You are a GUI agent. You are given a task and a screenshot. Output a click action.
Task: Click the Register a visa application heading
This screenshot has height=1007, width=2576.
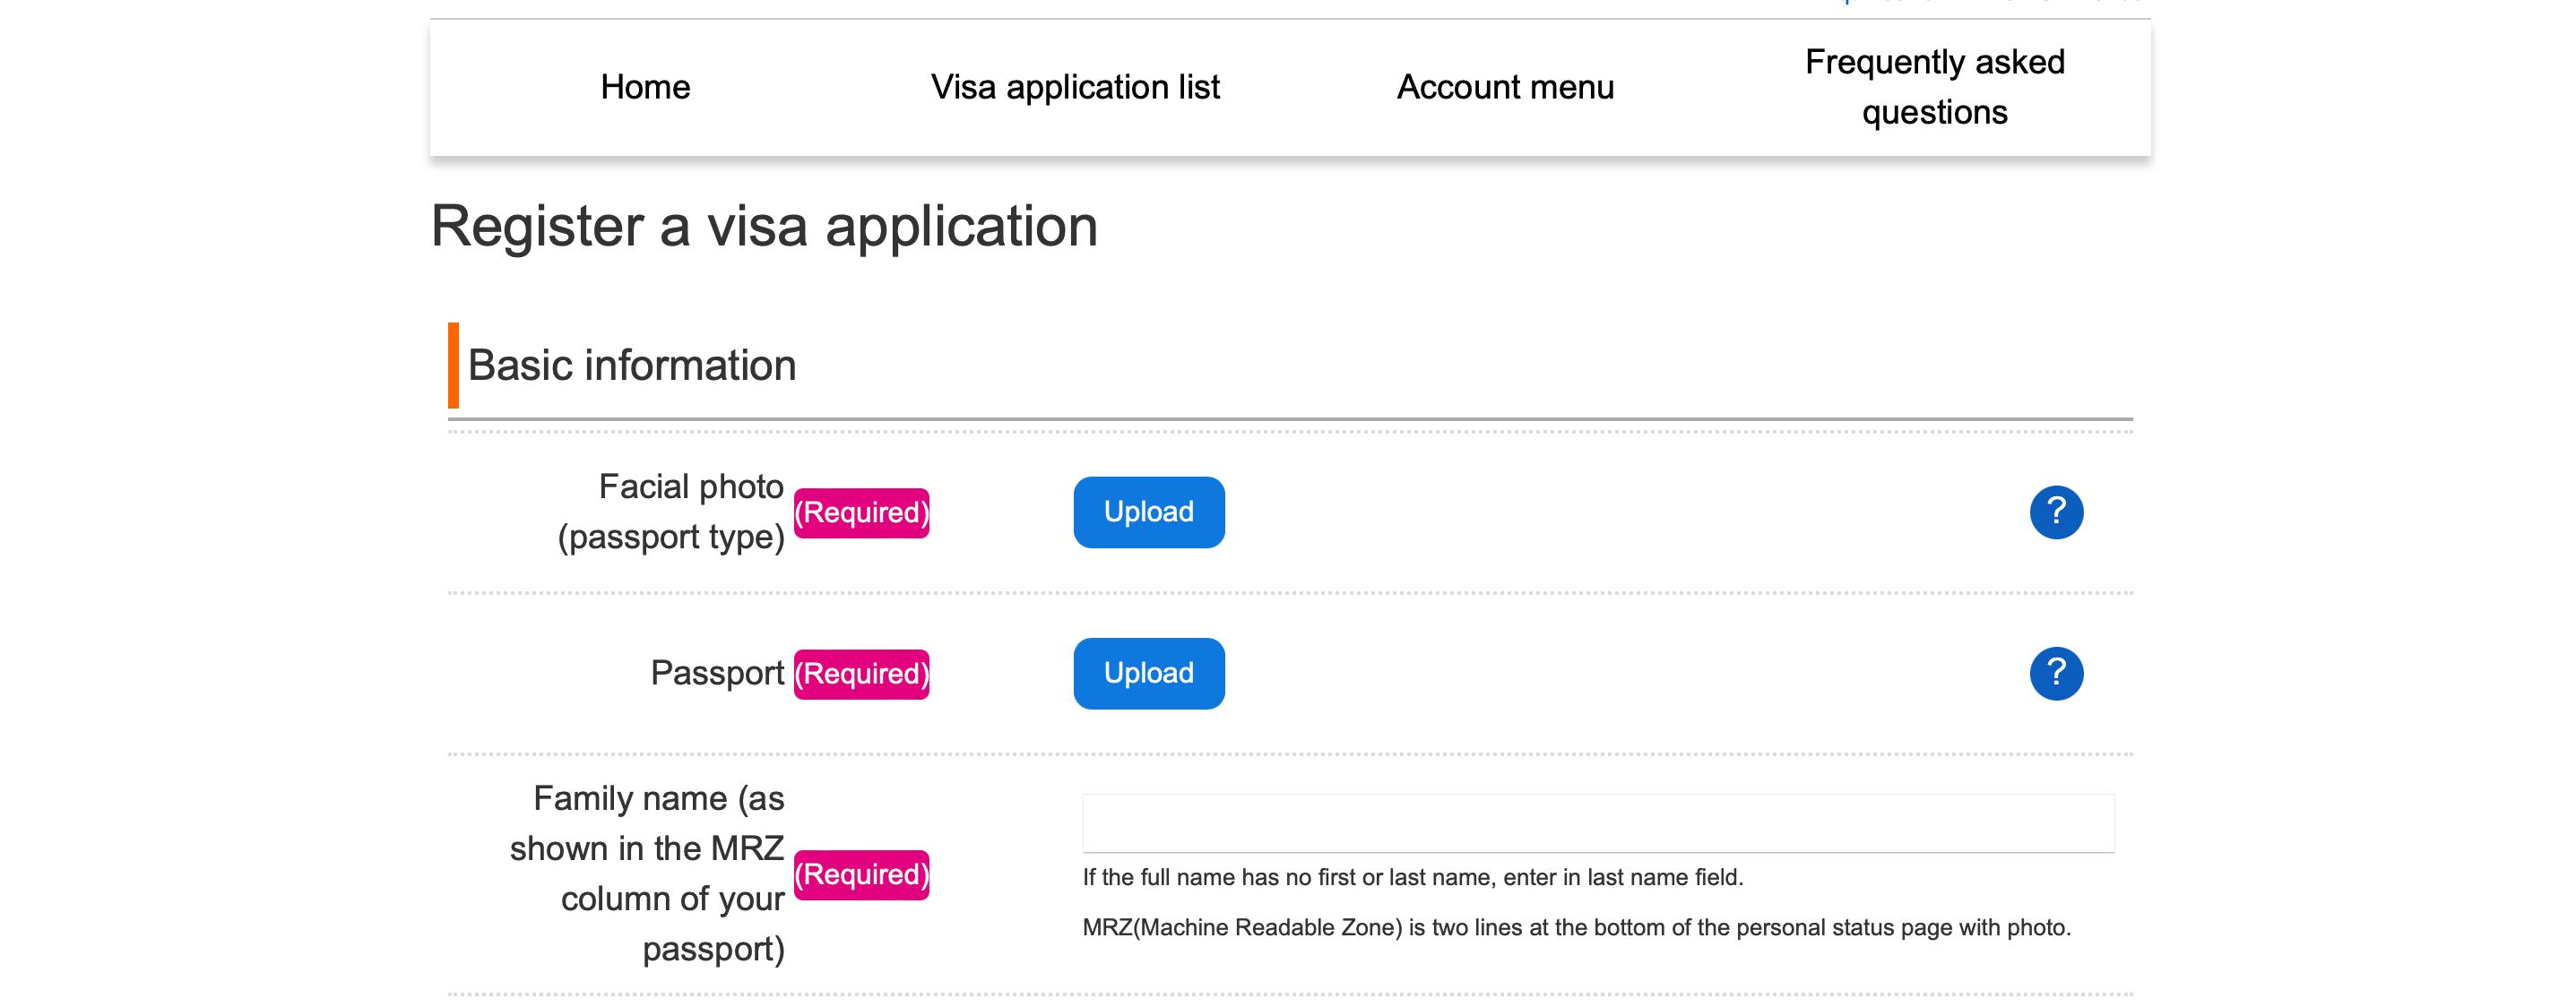[764, 226]
